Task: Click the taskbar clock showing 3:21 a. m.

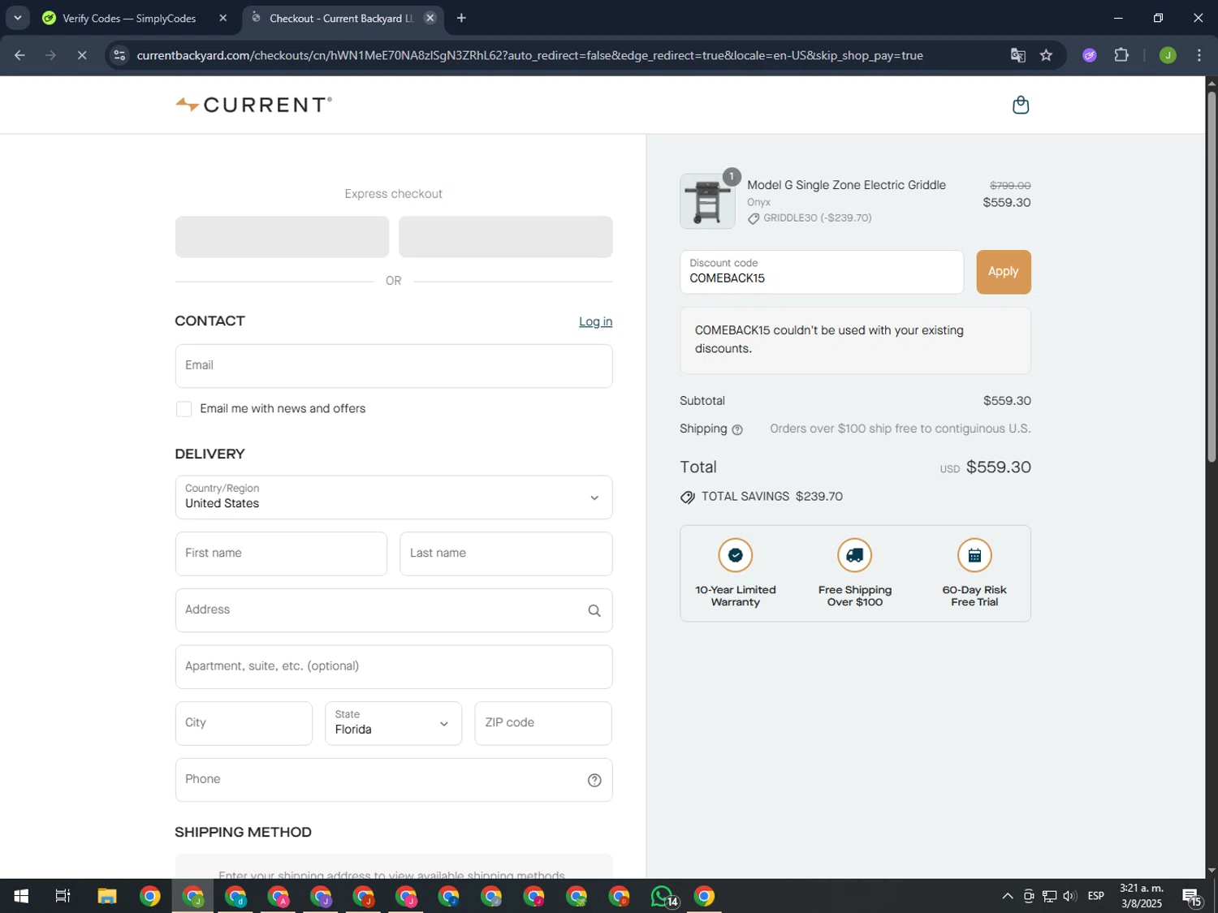Action: (x=1141, y=897)
